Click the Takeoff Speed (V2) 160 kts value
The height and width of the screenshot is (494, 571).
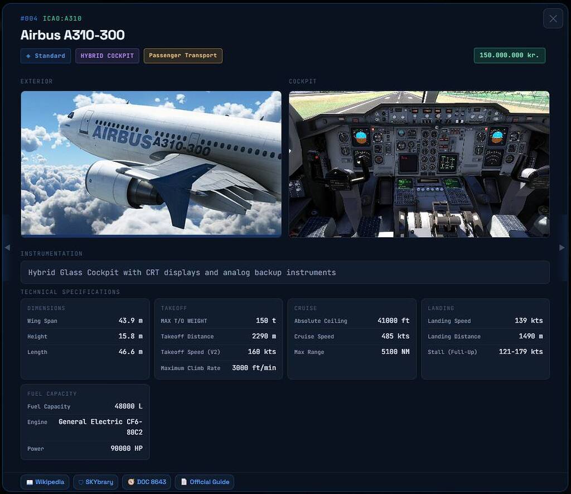point(262,352)
